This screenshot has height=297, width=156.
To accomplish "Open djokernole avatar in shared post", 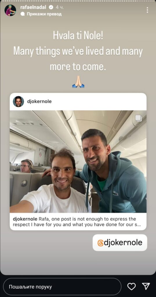I will point(18,102).
